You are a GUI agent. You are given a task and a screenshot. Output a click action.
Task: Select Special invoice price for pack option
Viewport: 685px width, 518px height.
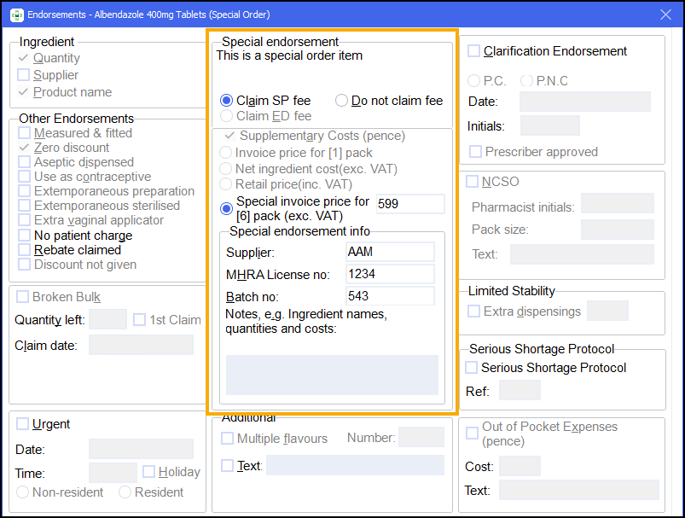pos(227,208)
